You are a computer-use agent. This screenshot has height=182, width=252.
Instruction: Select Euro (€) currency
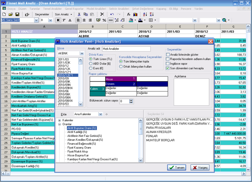pos(91,68)
